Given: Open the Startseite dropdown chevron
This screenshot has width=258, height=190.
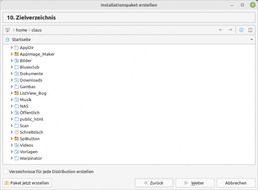Looking at the screenshot, I should click(x=252, y=39).
